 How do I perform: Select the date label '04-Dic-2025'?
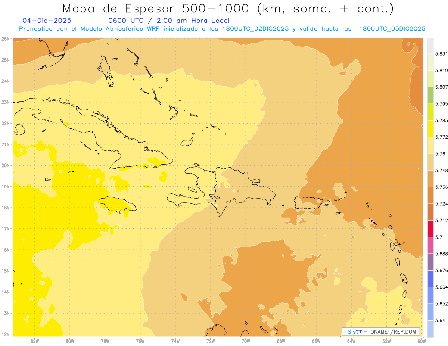click(x=47, y=21)
